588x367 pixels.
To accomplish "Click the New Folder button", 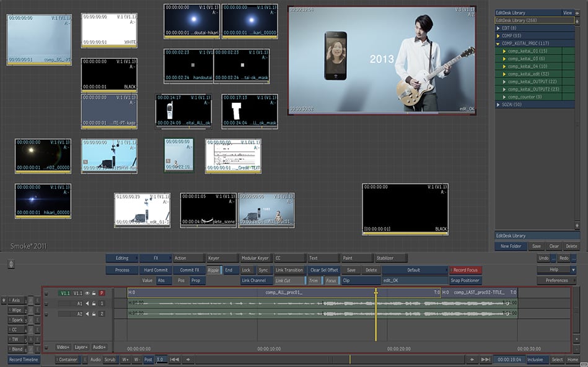I will (511, 246).
